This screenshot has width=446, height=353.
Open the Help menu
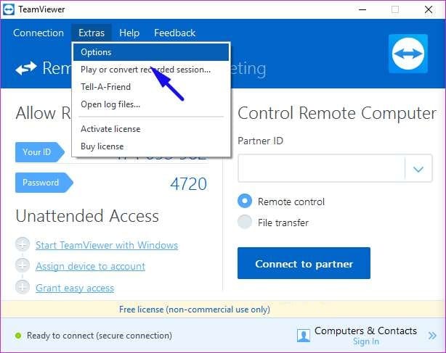coord(129,33)
